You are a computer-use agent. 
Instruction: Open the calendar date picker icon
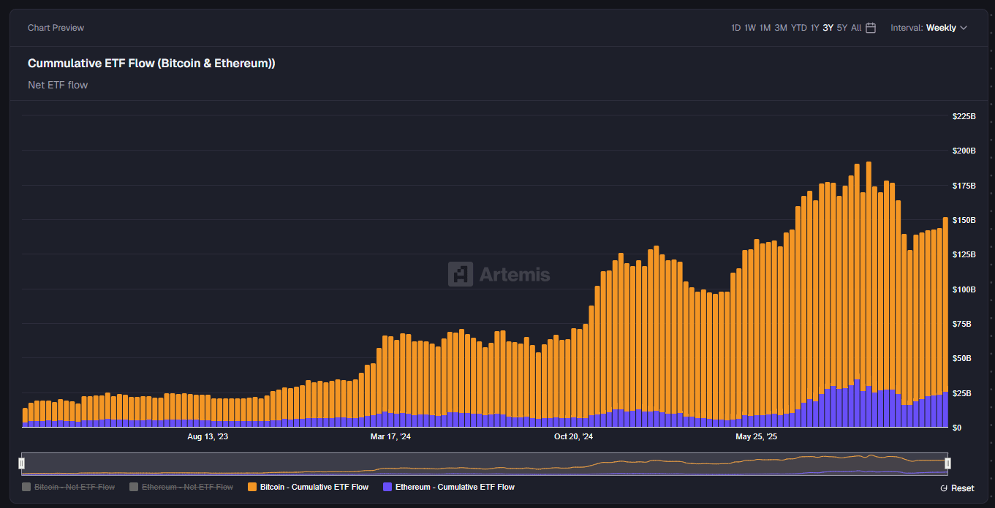click(871, 28)
